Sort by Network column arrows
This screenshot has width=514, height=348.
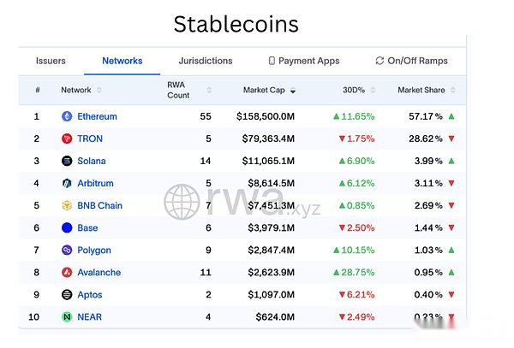tap(99, 90)
